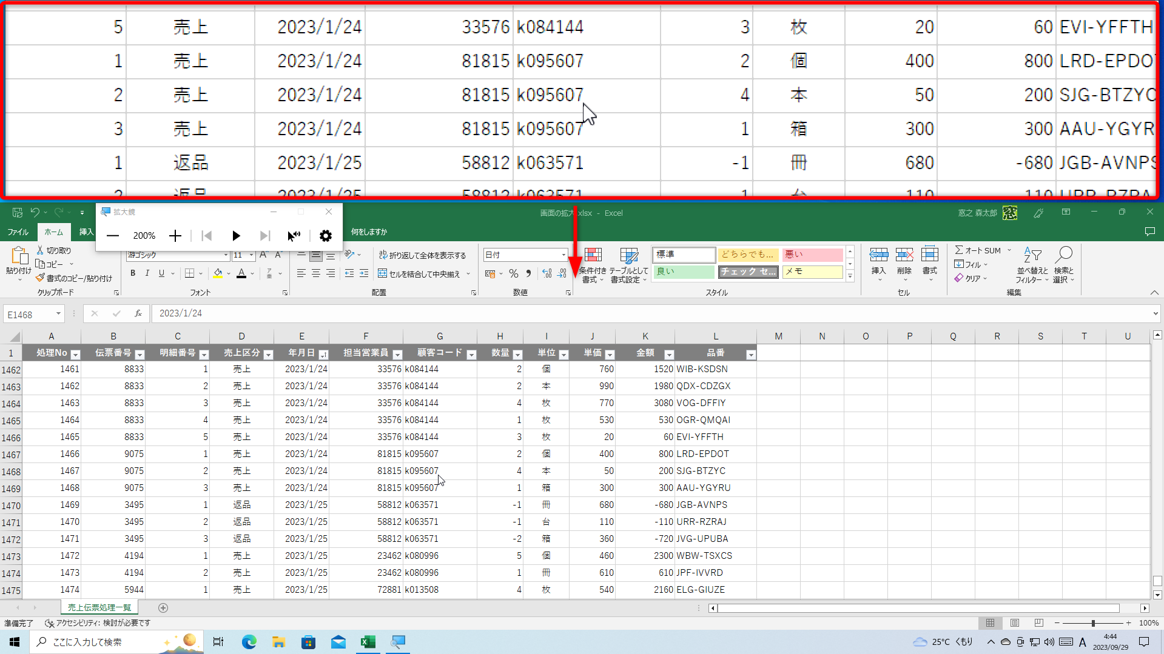1164x654 pixels.
Task: Activate 書式のコピー/貼り付け format painter
Action: point(74,278)
